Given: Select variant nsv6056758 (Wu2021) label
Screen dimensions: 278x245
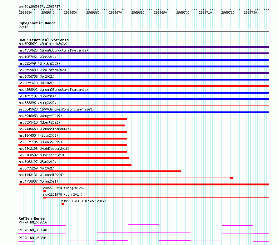Looking at the screenshot, I should click(37, 76).
